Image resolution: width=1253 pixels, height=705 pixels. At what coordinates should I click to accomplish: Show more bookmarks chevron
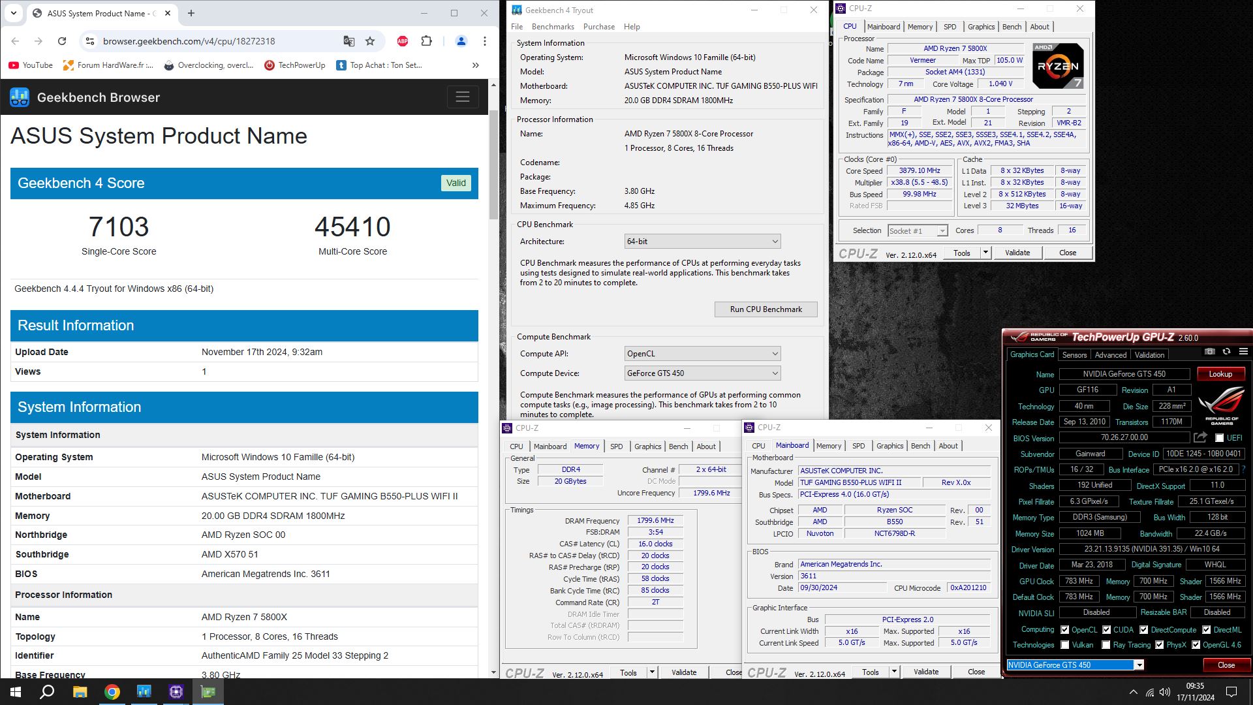(x=476, y=65)
